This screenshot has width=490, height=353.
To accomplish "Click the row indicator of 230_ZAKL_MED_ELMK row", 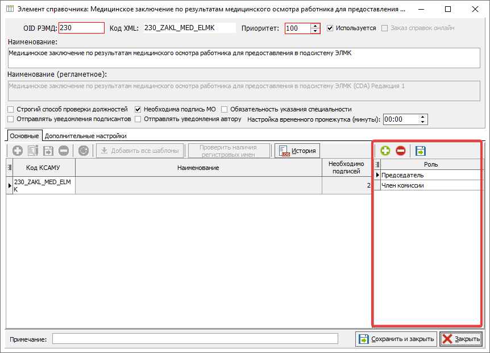I will click(x=10, y=185).
